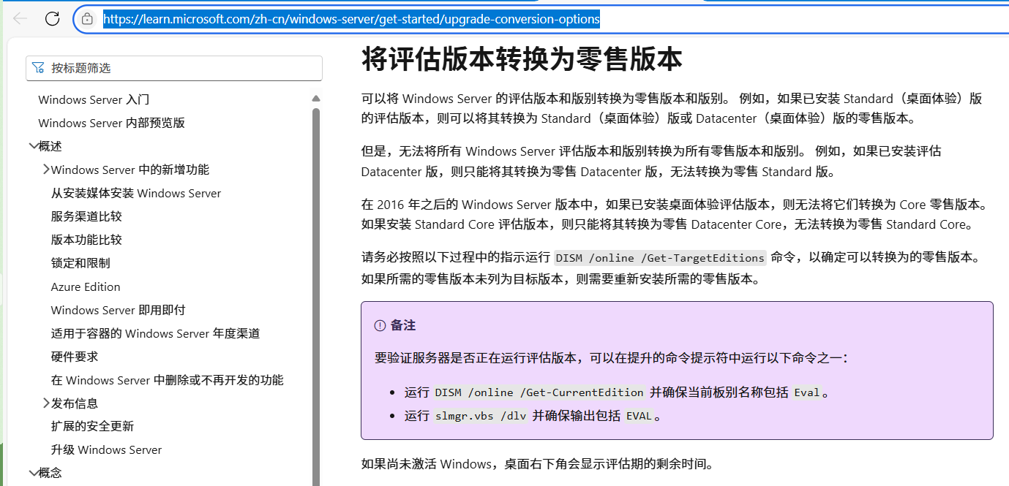This screenshot has width=1009, height=486.
Task: Collapse the 概念 section chevron
Action: click(33, 473)
